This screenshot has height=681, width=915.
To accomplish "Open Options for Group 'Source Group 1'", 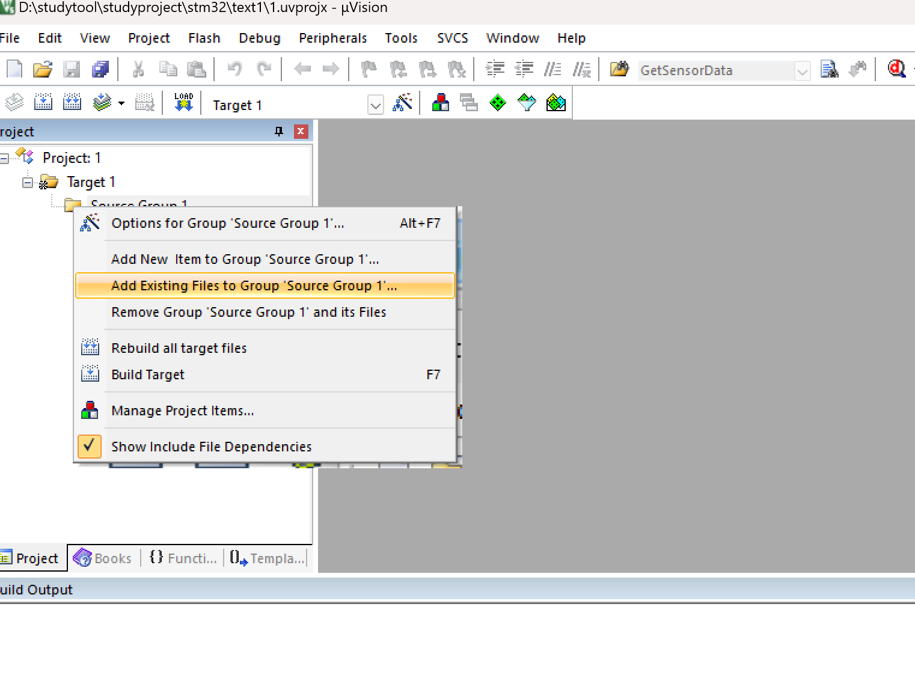I will (265, 223).
